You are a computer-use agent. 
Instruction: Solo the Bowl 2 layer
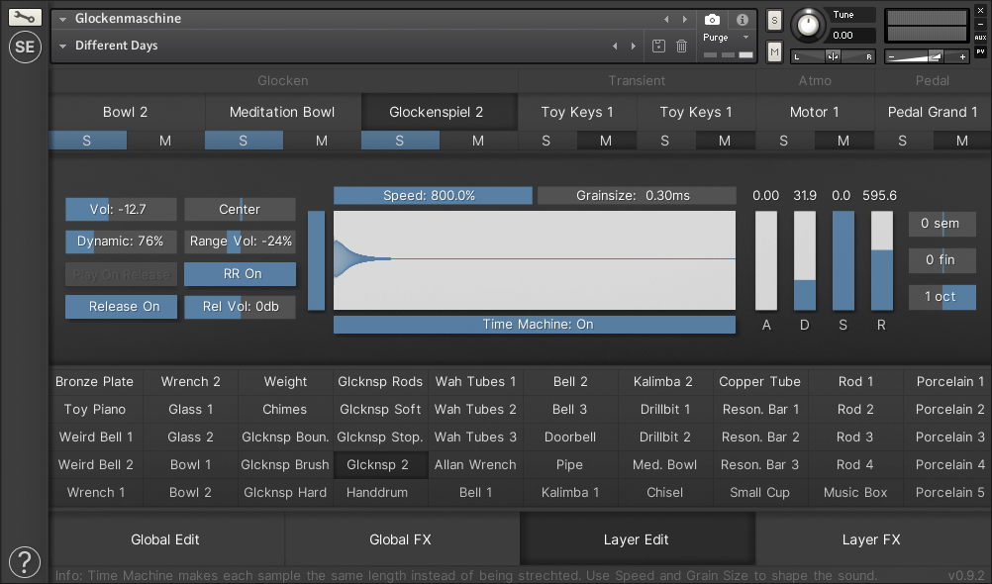(x=87, y=141)
